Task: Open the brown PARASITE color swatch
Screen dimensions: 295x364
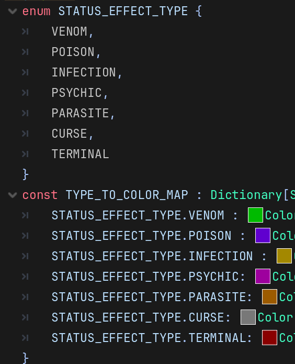Action: click(x=269, y=296)
